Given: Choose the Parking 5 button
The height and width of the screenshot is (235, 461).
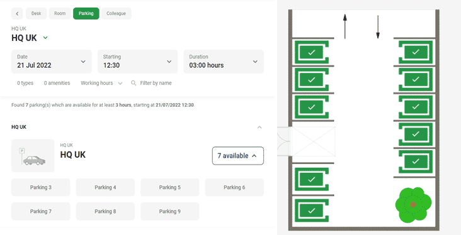Looking at the screenshot, I should click(170, 187).
